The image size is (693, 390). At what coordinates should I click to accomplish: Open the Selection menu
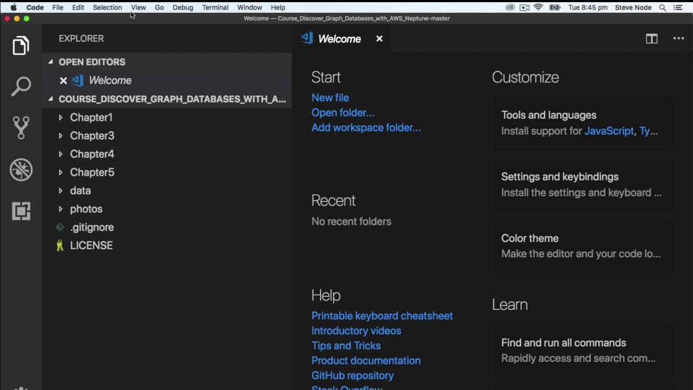tap(107, 8)
